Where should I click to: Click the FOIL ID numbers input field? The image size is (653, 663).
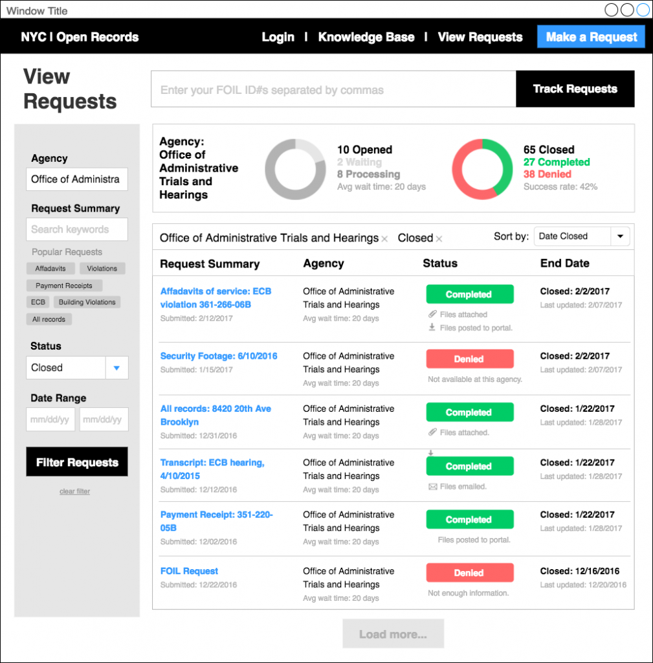[330, 89]
